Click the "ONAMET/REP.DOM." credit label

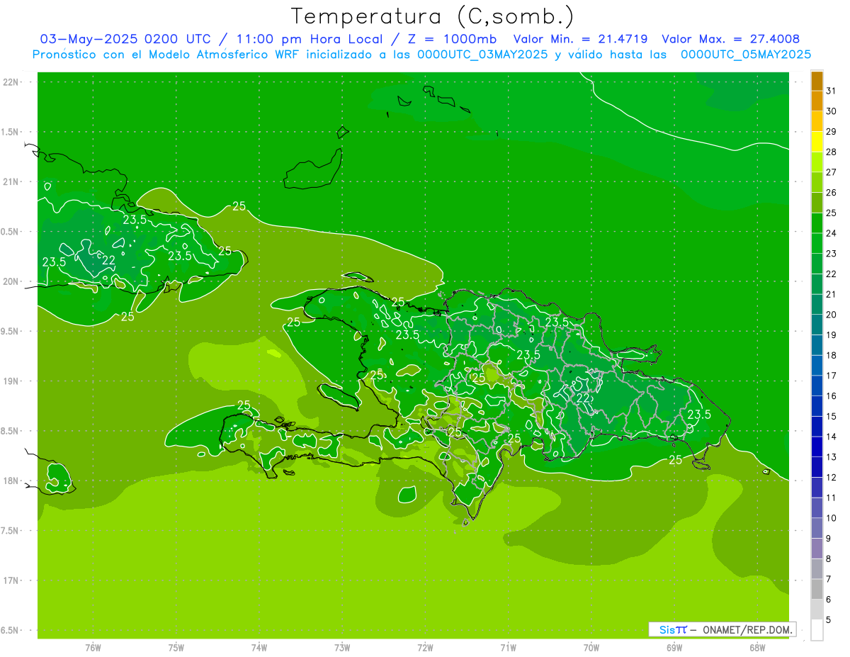click(x=749, y=629)
